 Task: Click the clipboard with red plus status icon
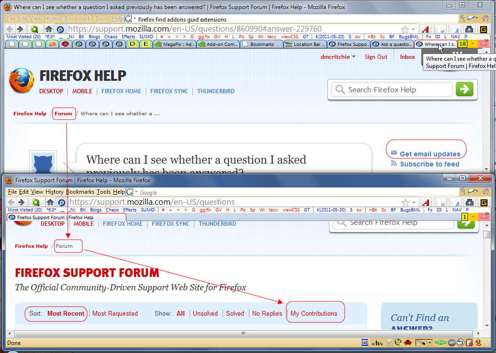[469, 342]
